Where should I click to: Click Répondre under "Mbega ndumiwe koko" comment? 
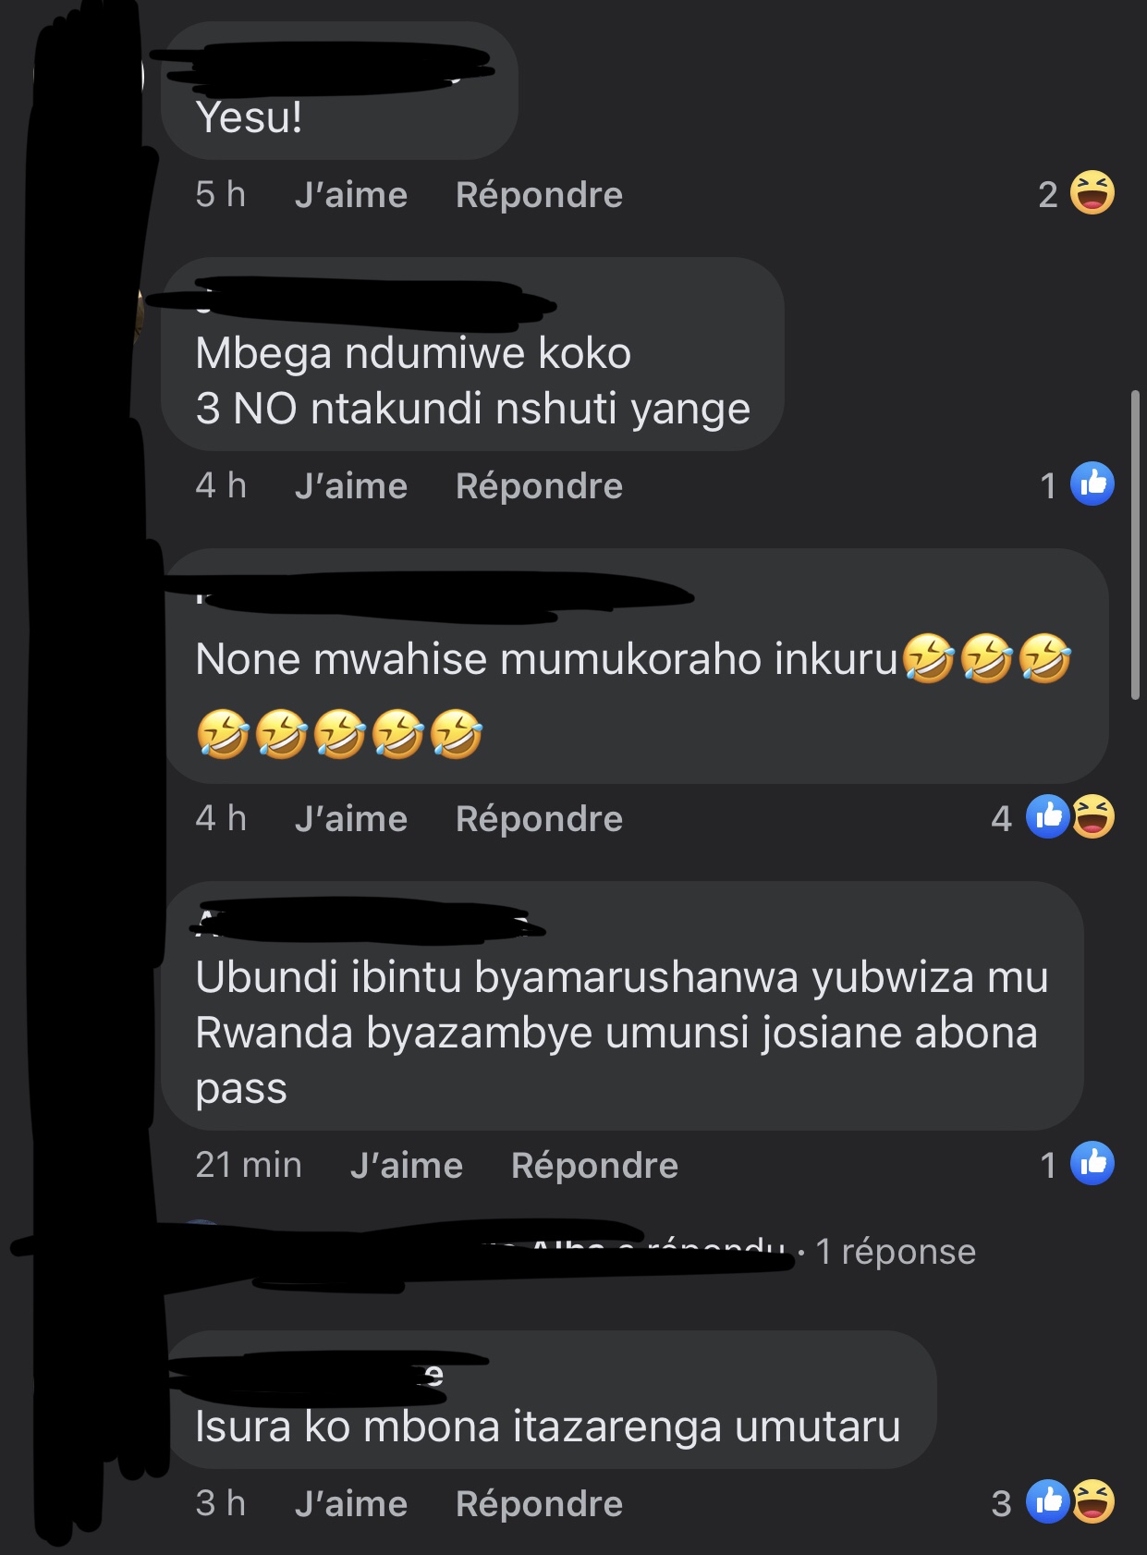(x=540, y=486)
